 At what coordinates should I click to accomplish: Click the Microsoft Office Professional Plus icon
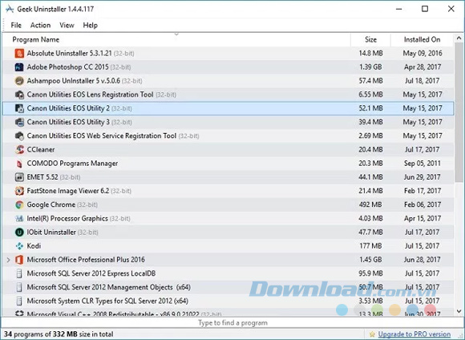(x=19, y=260)
